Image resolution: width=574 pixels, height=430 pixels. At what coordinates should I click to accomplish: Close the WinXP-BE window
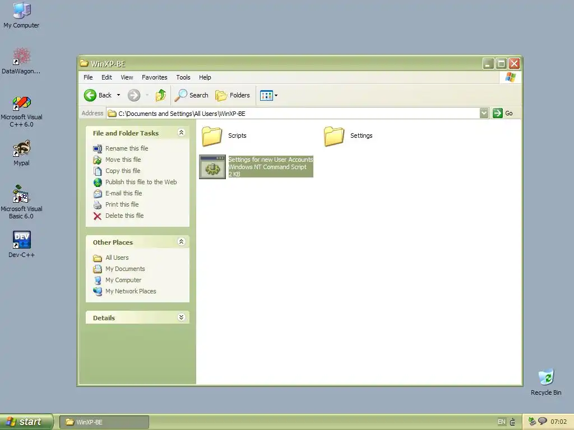point(515,64)
